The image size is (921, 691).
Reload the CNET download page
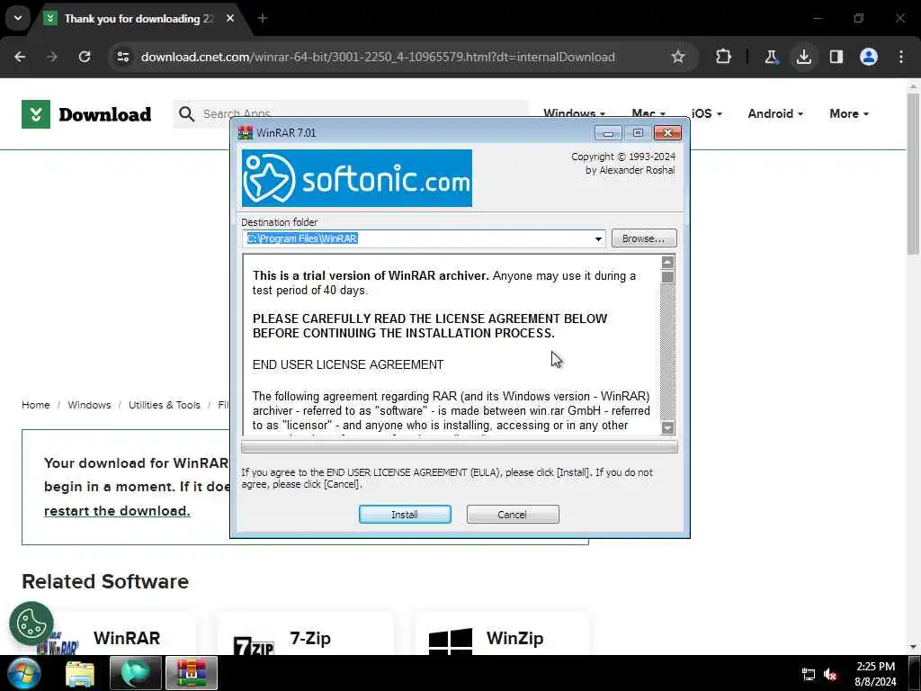[85, 57]
